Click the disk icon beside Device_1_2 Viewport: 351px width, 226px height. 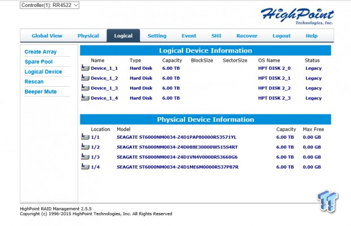[85, 78]
